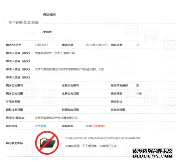Click the red 仅供参考 status note
177x162 pixels.
click(98, 126)
